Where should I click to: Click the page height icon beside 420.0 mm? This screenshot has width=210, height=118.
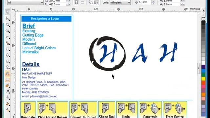tap(47, 4)
